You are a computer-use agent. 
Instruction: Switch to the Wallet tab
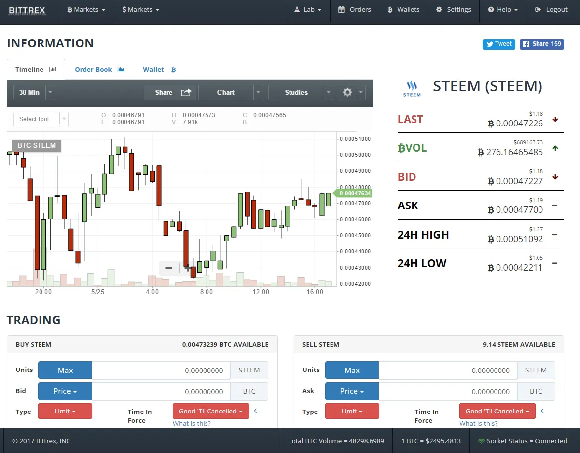[x=160, y=69]
